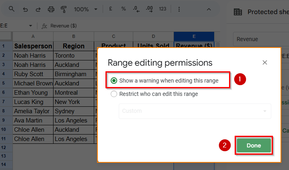
Task: Select Restrict who can edit this range
Action: pos(114,94)
